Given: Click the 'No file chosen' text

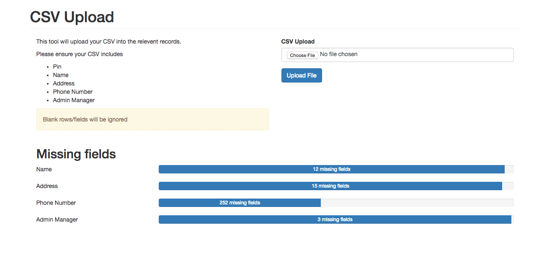Looking at the screenshot, I should point(338,54).
